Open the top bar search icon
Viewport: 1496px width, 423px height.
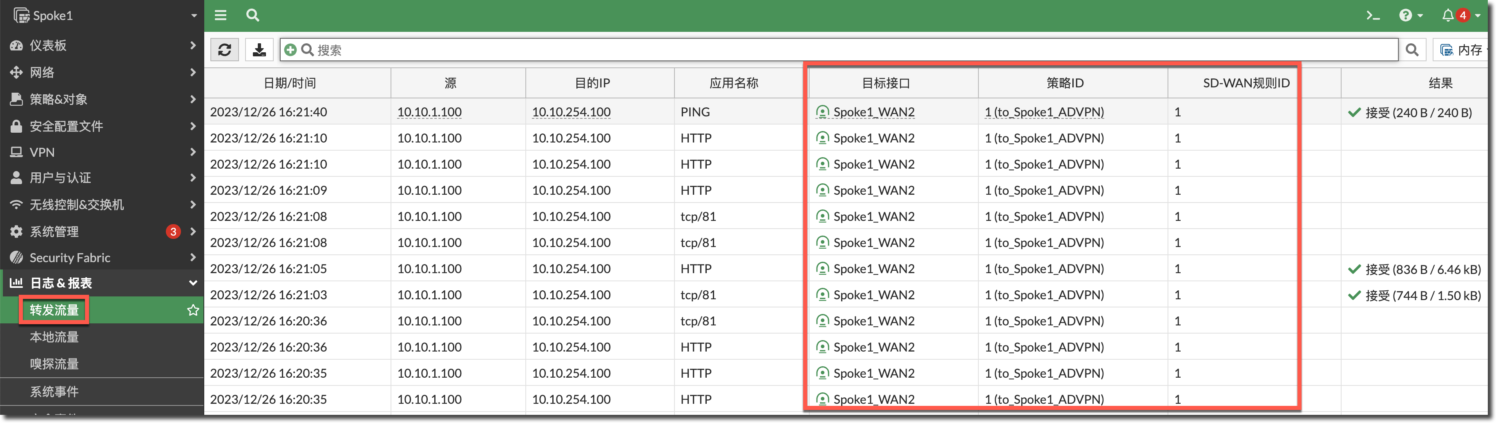coord(252,15)
